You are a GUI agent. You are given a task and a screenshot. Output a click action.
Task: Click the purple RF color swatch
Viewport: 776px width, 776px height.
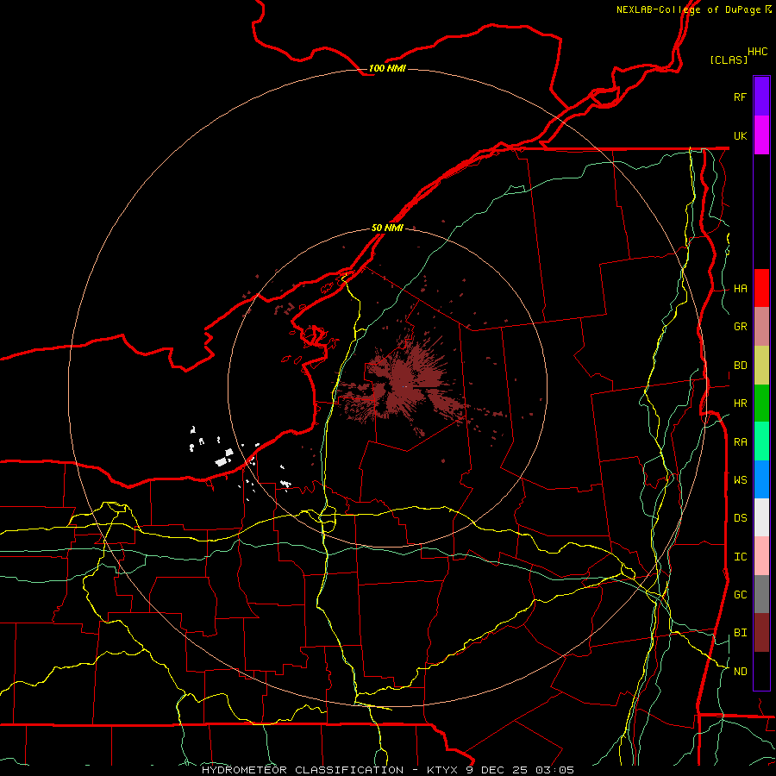[x=761, y=97]
